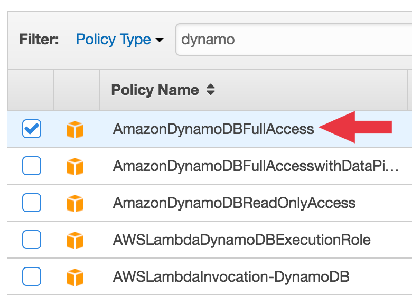
Task: Check the AmazonDynamoDBReadOnlyAccess checkbox
Action: [32, 203]
